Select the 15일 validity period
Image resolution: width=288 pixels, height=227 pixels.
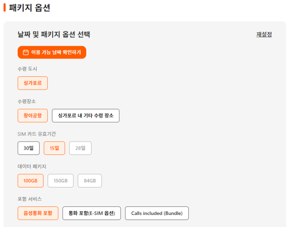pos(54,148)
